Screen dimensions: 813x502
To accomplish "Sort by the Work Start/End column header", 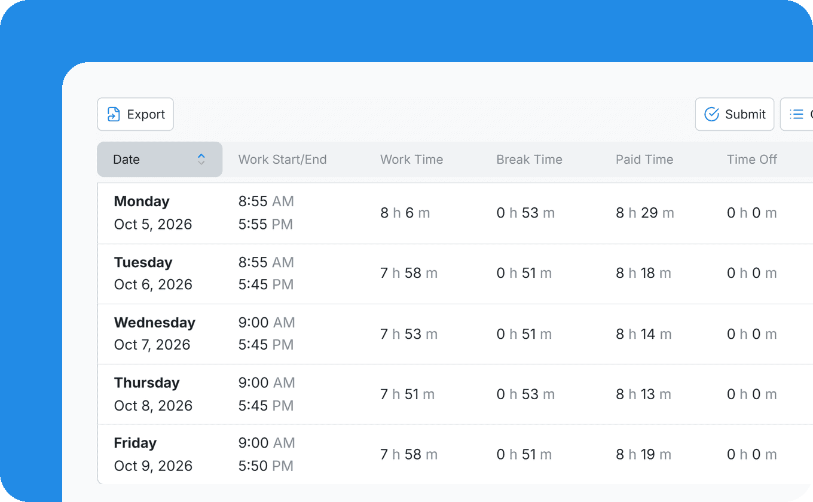I will 283,160.
